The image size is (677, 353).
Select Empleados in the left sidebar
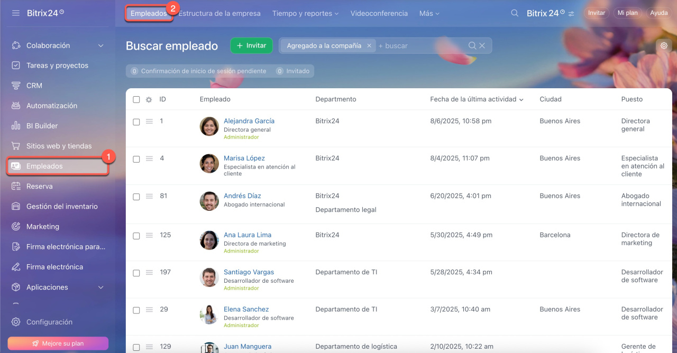(58, 166)
